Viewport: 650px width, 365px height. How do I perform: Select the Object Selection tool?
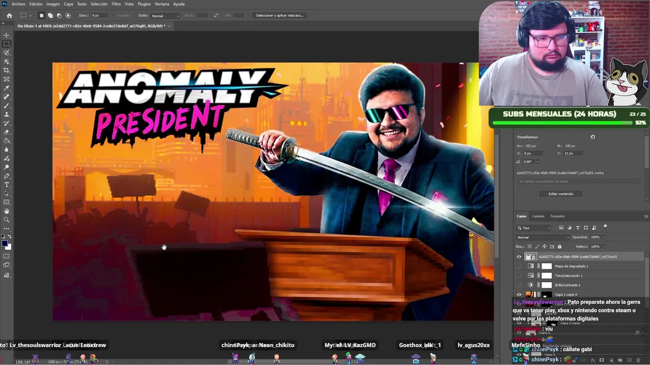[x=7, y=61]
